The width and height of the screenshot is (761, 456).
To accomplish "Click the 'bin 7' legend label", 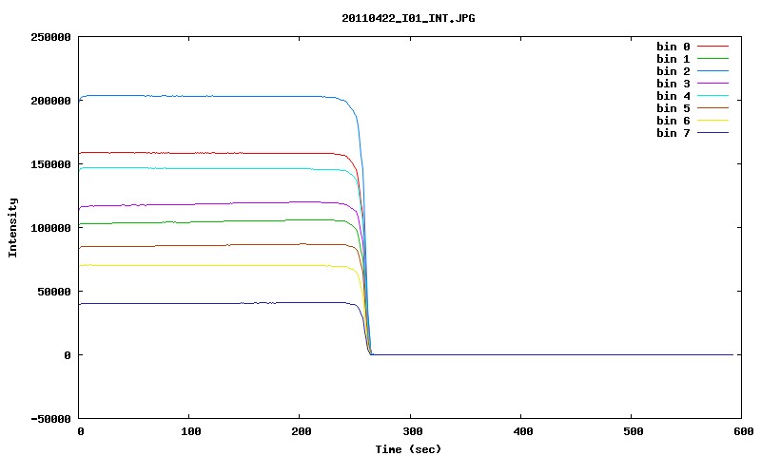I will coord(673,133).
